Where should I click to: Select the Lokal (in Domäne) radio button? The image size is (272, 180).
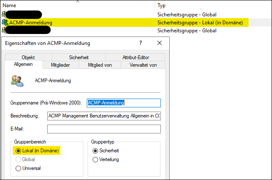(18, 150)
